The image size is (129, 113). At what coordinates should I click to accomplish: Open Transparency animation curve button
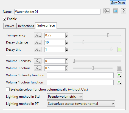point(38,35)
